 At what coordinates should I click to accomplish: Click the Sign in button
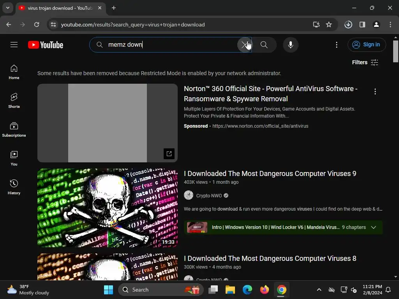click(367, 45)
